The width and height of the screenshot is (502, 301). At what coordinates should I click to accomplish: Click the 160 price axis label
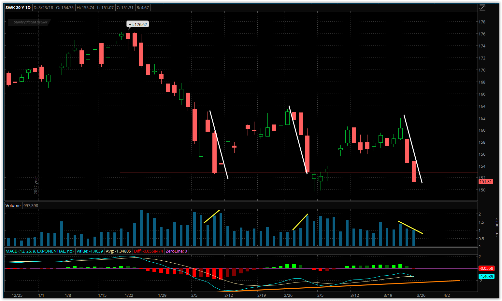point(482,130)
